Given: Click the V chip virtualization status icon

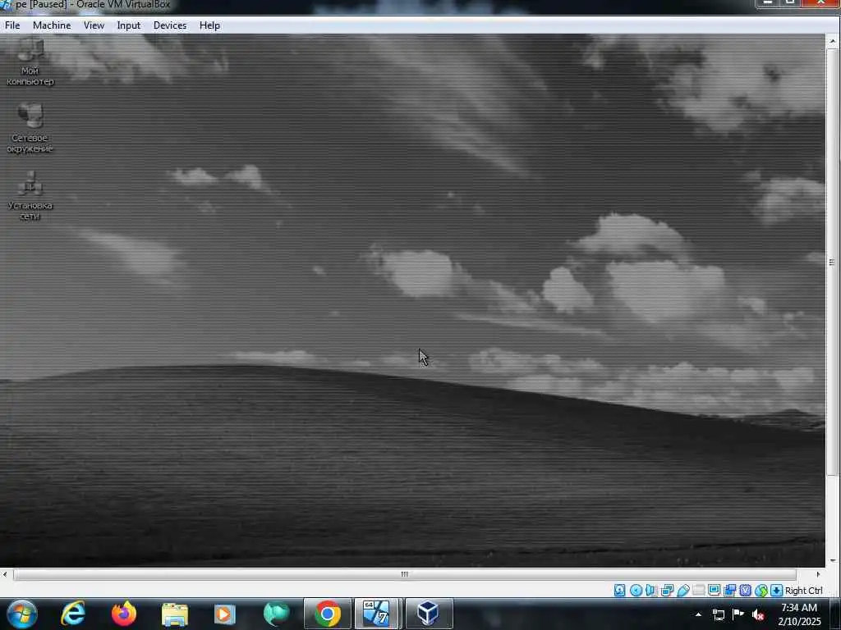Looking at the screenshot, I should point(745,591).
